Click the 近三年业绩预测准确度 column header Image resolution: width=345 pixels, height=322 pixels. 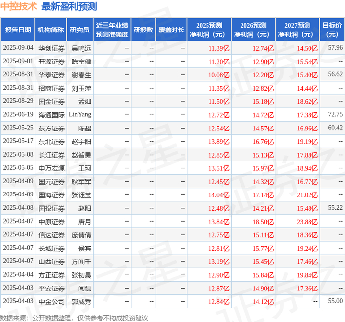coord(112,30)
